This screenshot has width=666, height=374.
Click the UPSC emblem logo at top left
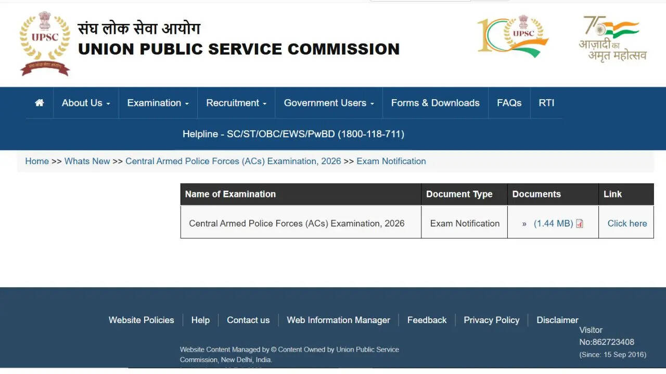(x=45, y=44)
